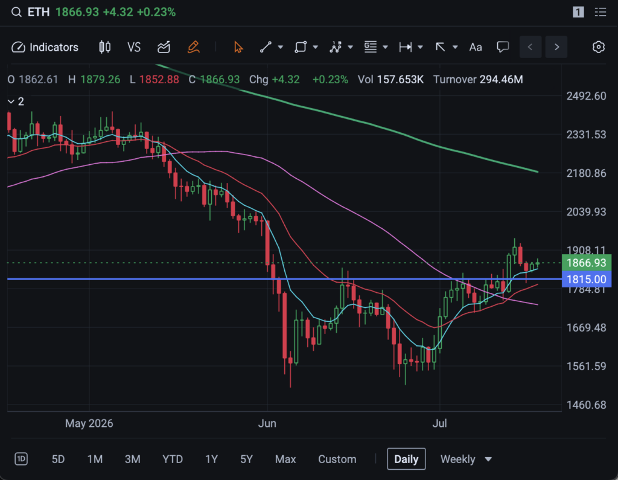
Task: Open the Indicators panel
Action: click(45, 47)
